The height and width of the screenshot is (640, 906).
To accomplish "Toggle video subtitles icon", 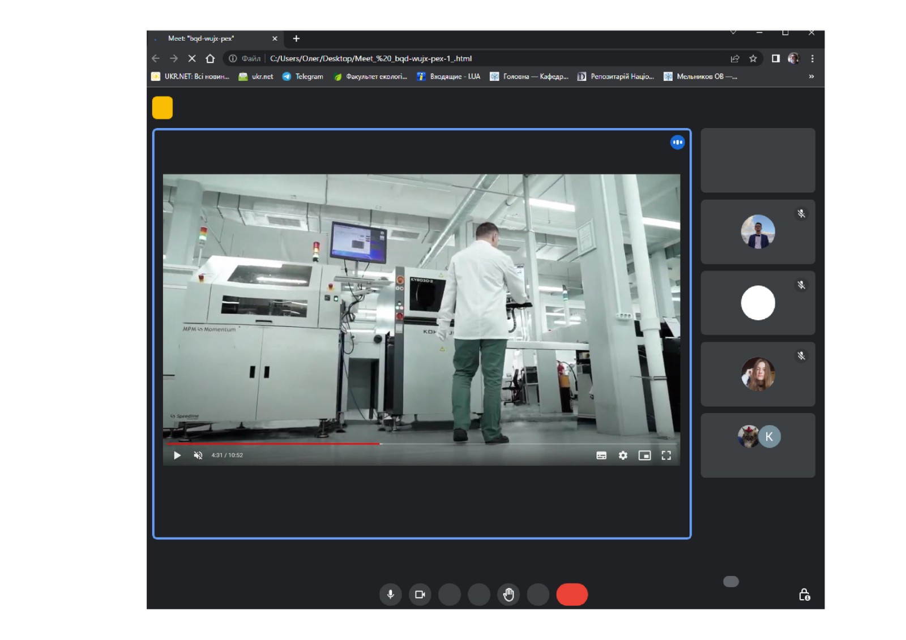I will pos(601,456).
